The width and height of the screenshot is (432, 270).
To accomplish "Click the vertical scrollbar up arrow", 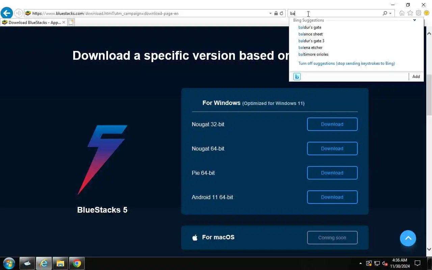I will click(429, 34).
